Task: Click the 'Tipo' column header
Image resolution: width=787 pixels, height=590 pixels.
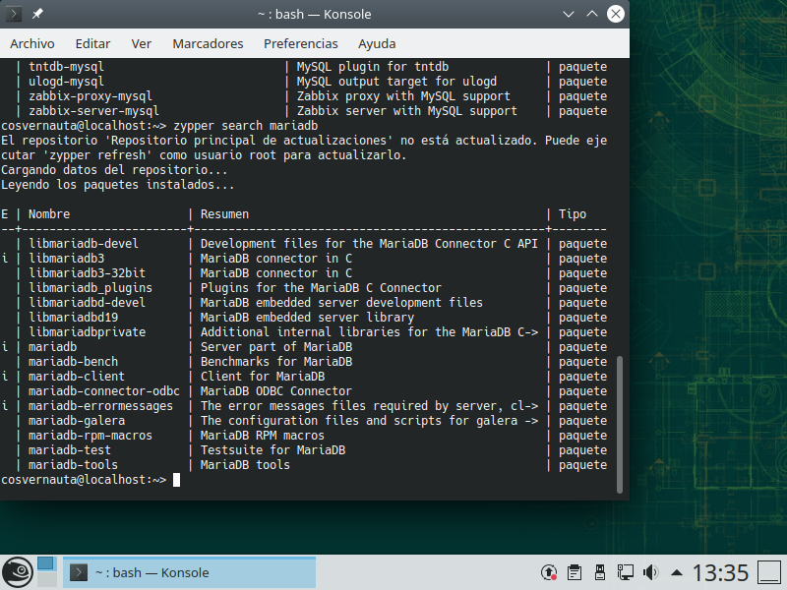Action: (x=573, y=214)
